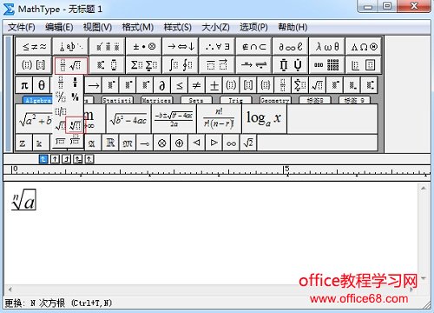Open the summation templates Σ palette
Viewport: 434px width, 313px height.
[144, 64]
